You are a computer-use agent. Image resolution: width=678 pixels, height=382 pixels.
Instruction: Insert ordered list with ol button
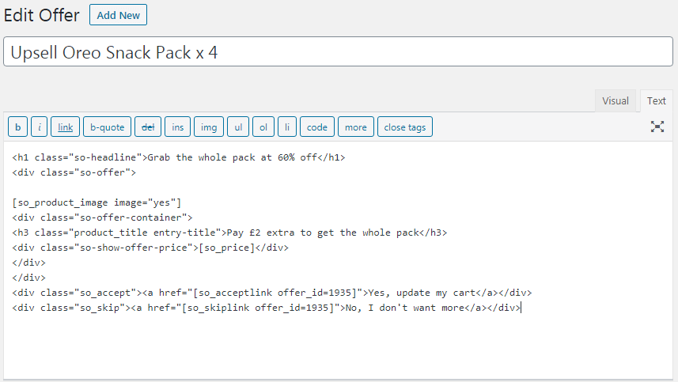263,127
